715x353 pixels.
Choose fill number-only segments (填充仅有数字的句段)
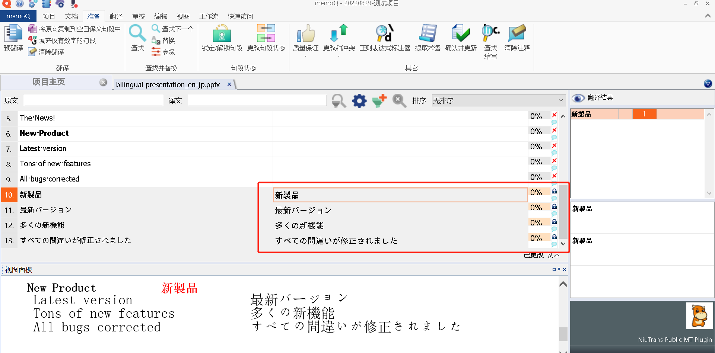pyautogui.click(x=62, y=41)
